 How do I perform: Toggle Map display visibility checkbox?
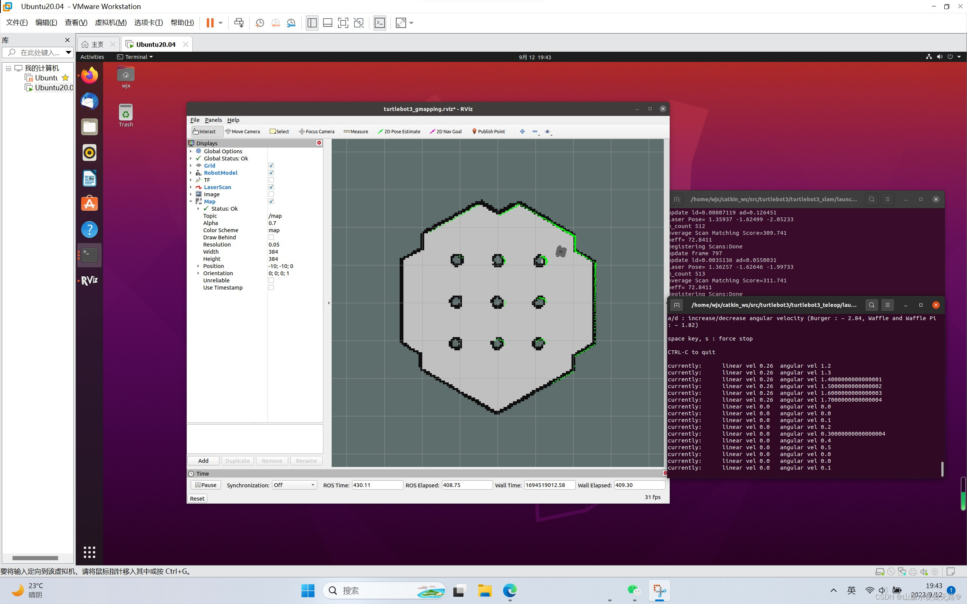272,202
